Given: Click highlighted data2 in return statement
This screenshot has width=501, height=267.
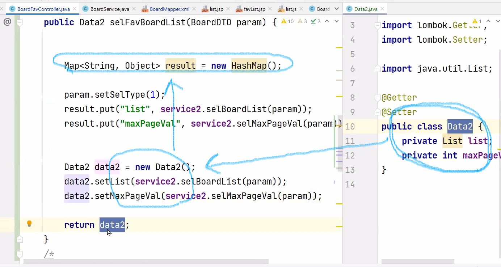Looking at the screenshot, I should (x=112, y=225).
